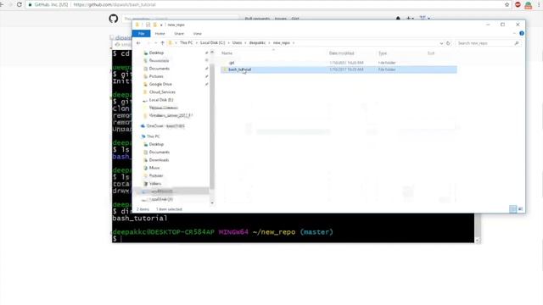Click the Issues link on GitHub header

point(281,19)
